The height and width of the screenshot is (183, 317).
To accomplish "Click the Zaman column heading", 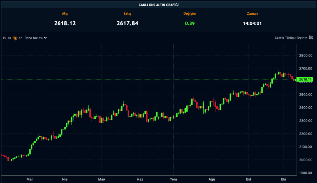I will [252, 14].
